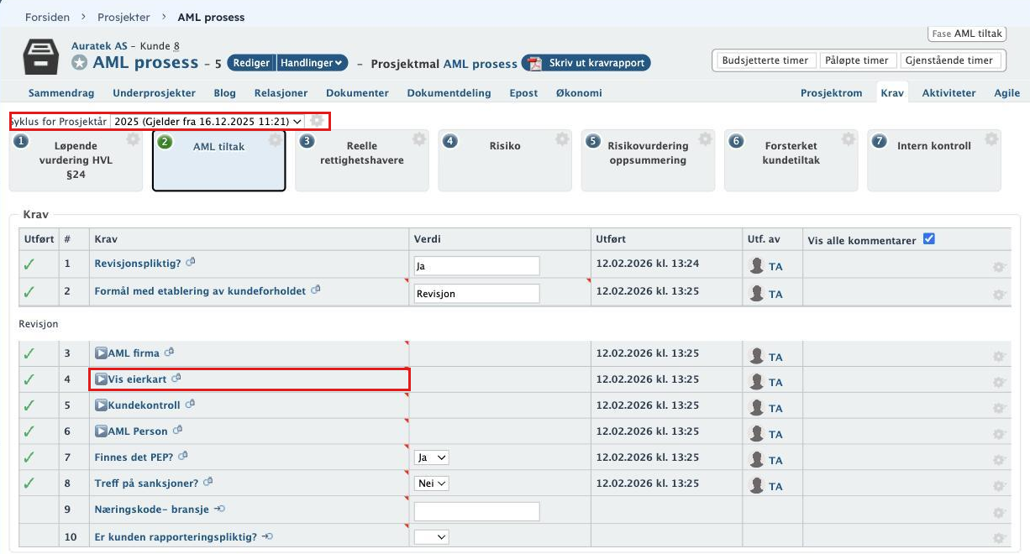Open gear menu on AML tiltak phase card
Image resolution: width=1030 pixels, height=554 pixels.
point(275,140)
